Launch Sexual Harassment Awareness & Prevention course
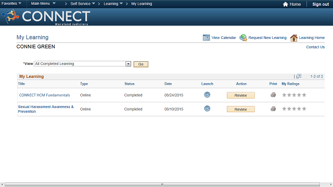This screenshot has width=333, height=187. pyautogui.click(x=207, y=109)
